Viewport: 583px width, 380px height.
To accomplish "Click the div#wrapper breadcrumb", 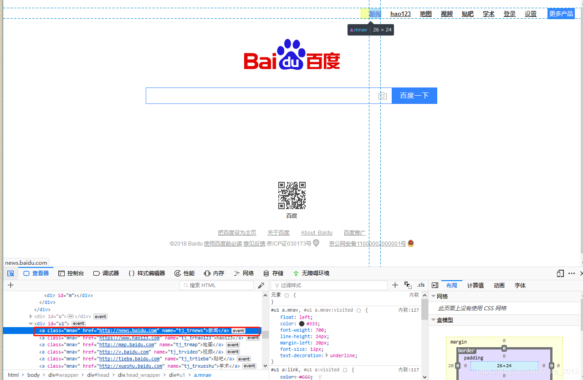I will point(63,375).
